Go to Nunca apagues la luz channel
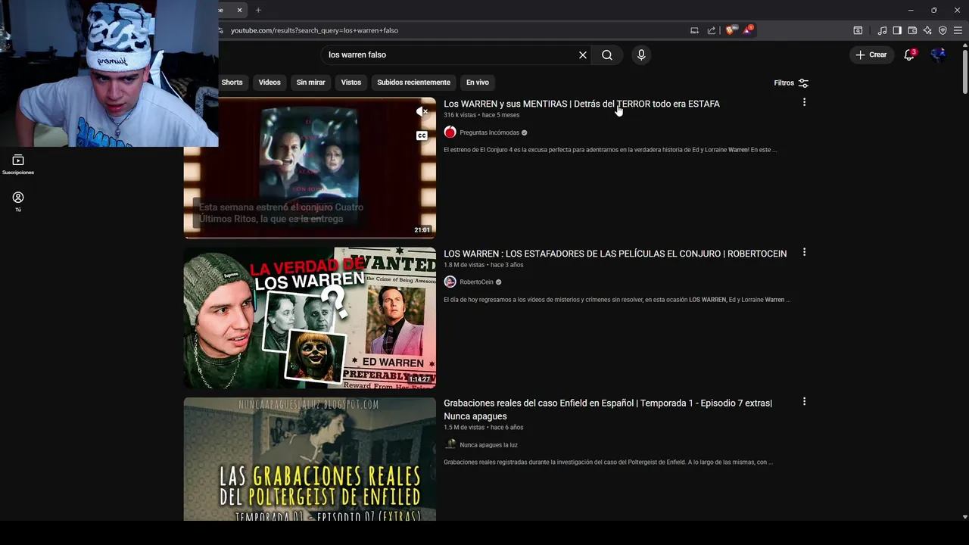Viewport: 969px width, 545px height. [488, 445]
